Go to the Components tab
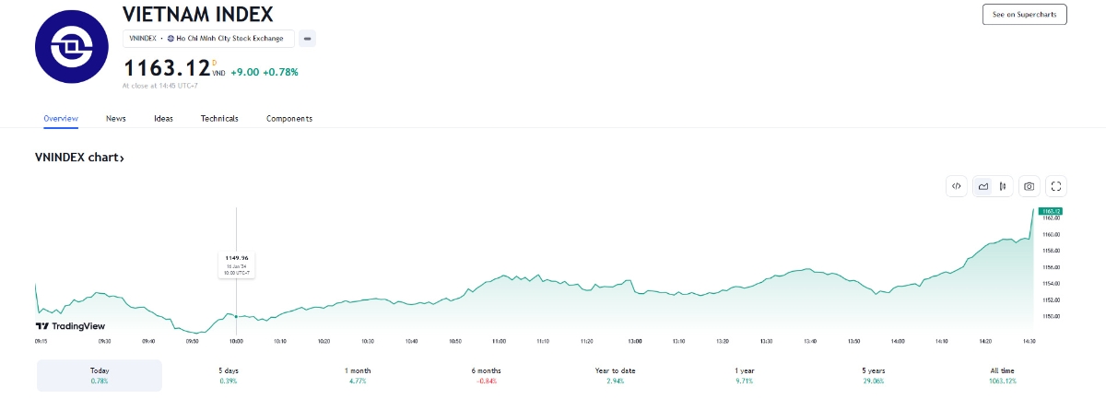Screen dimensions: 1106x411 pyautogui.click(x=289, y=119)
